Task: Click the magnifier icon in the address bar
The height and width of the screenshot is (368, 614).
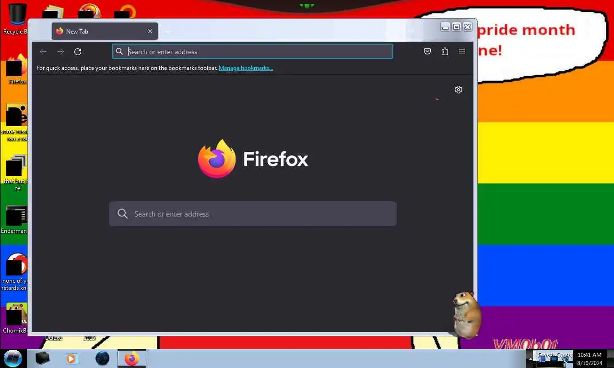Action: (119, 51)
